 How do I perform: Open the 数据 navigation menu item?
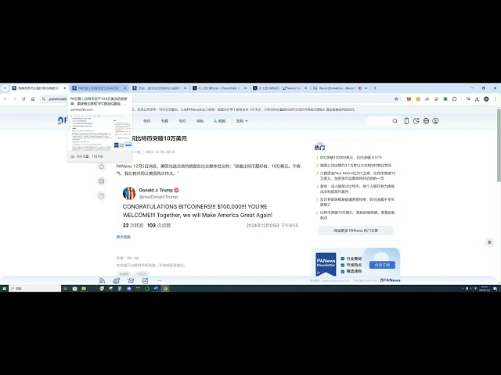coord(219,121)
